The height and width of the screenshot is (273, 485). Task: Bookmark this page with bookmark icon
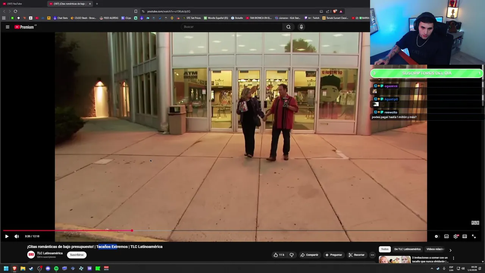click(136, 11)
